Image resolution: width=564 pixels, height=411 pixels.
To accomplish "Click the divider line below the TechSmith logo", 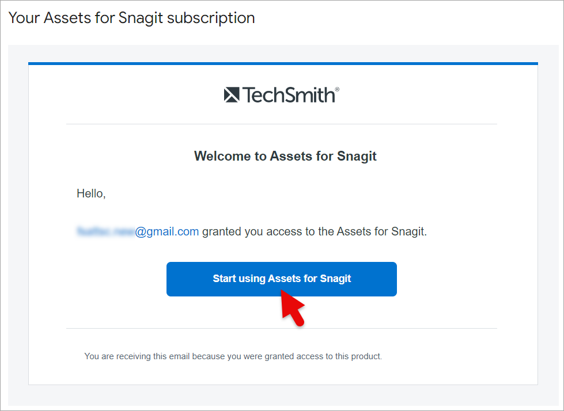I will (281, 123).
